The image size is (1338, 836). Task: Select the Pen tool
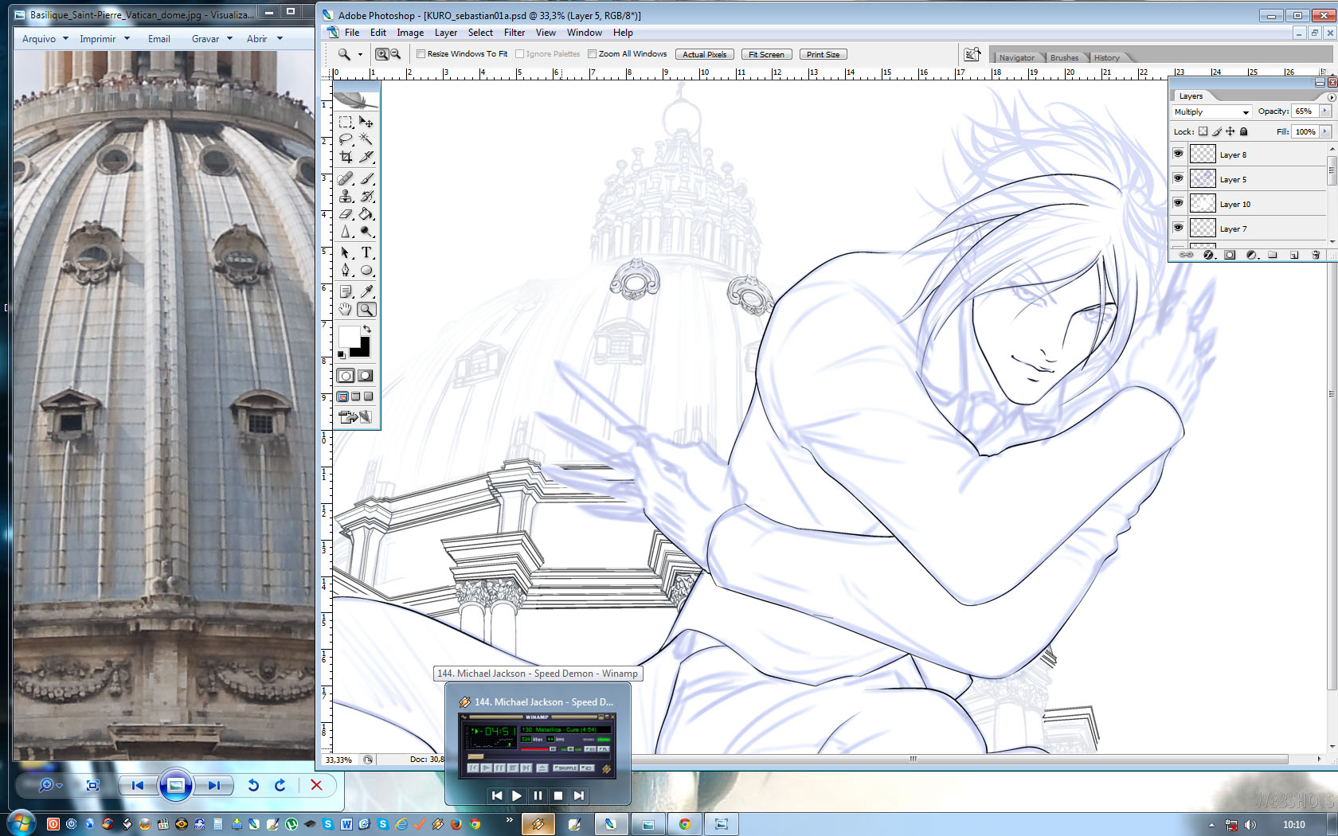tap(346, 270)
